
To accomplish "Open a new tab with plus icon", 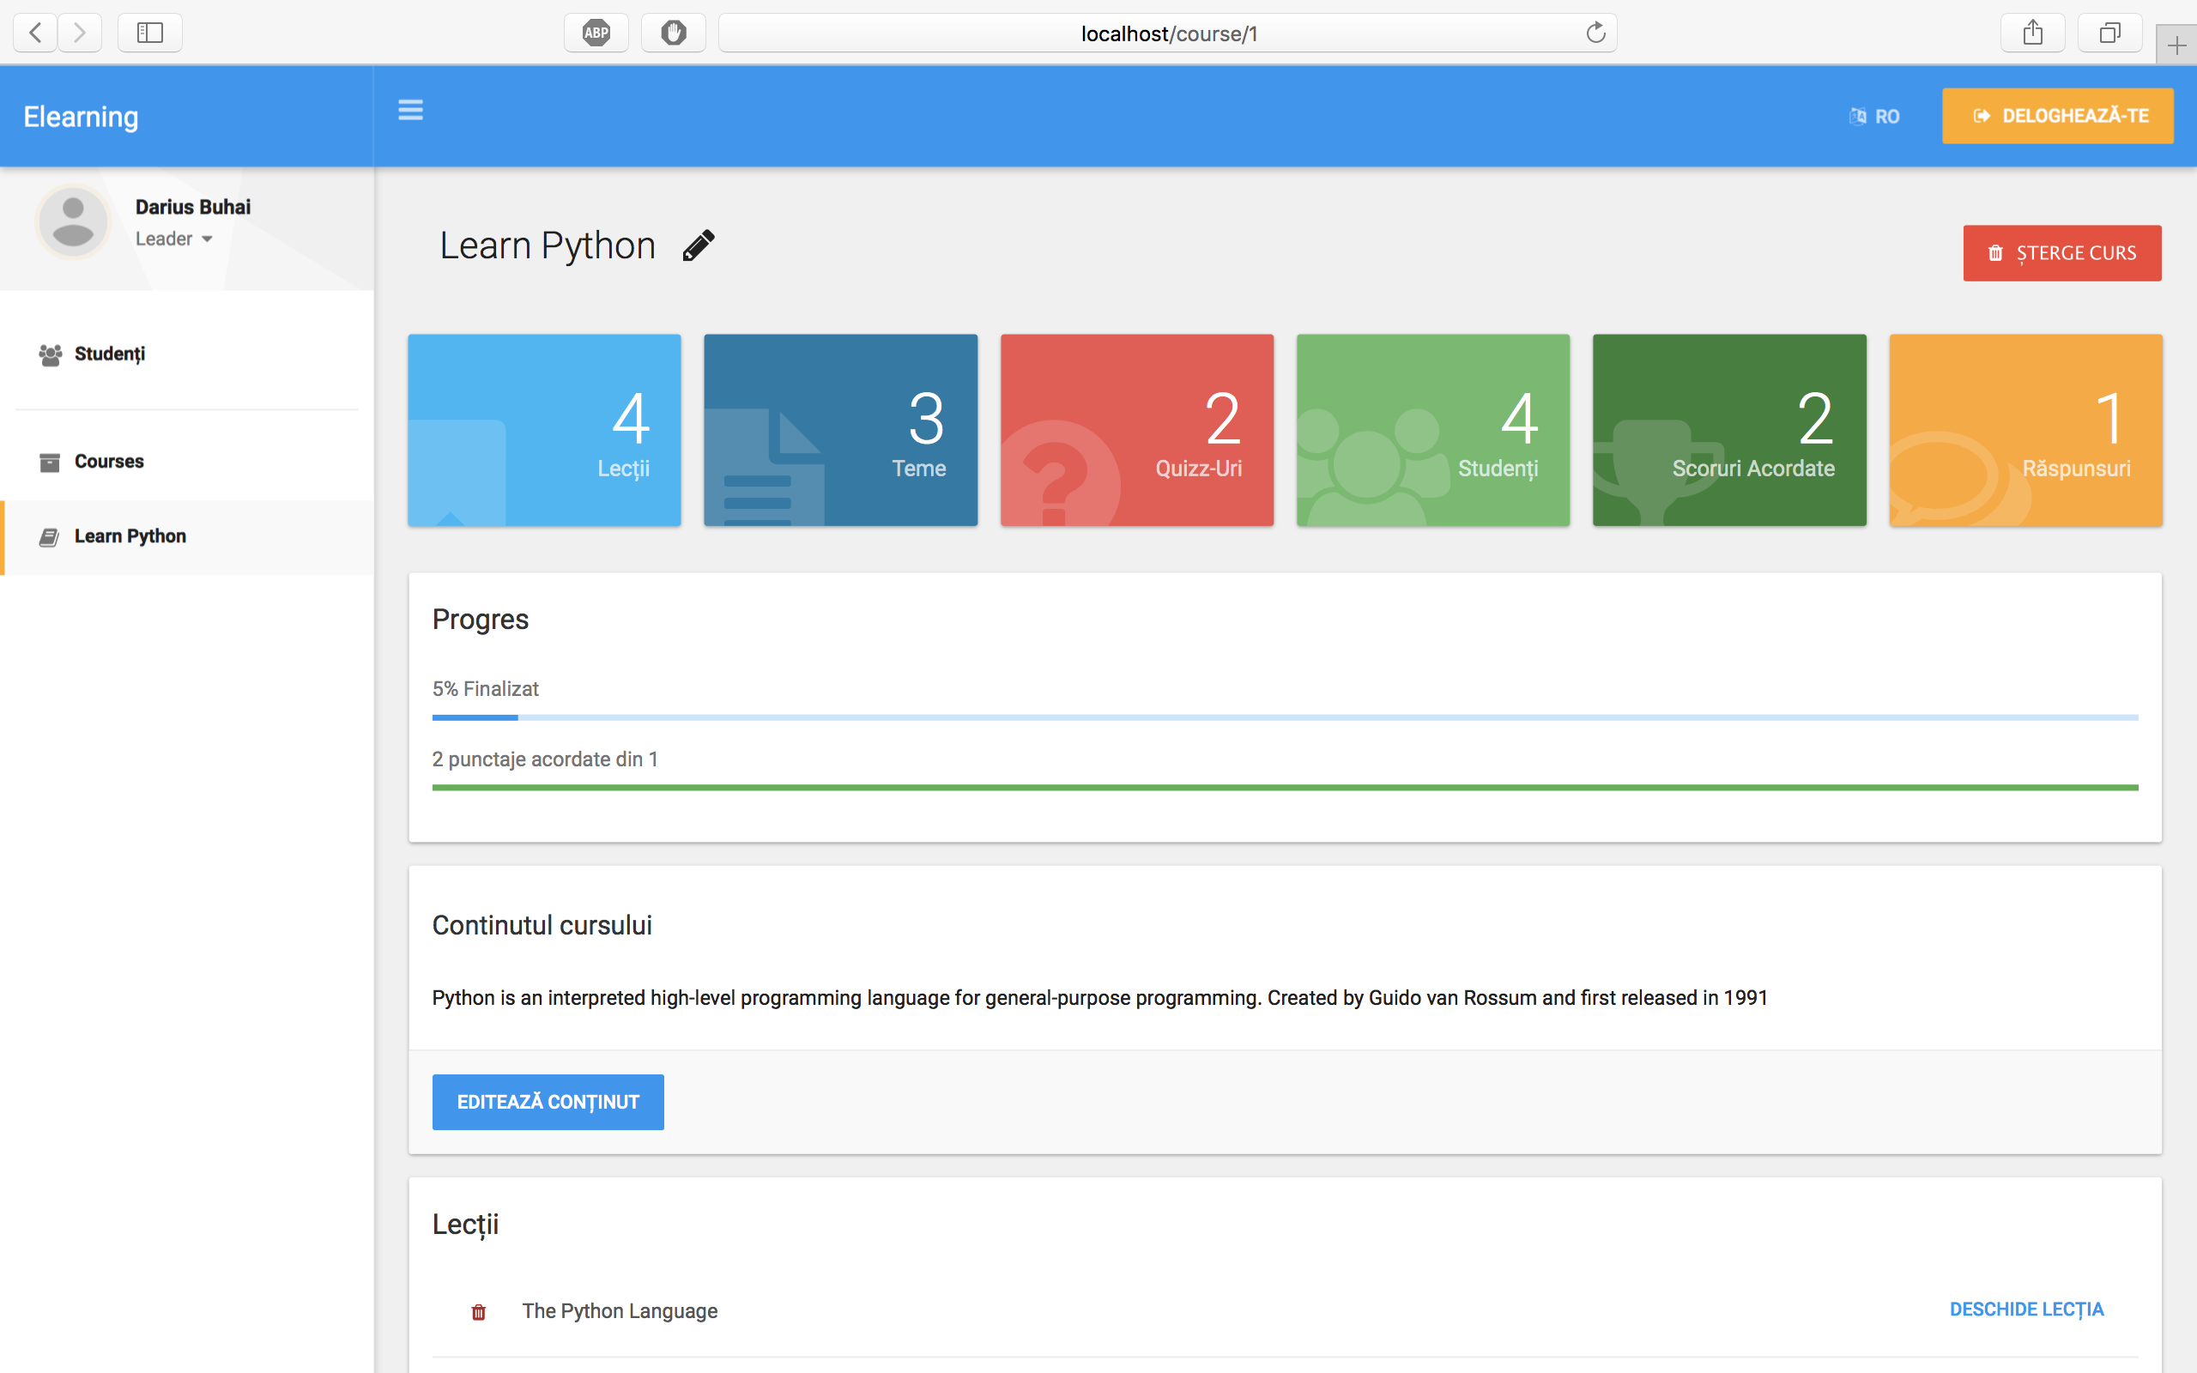I will (2176, 45).
